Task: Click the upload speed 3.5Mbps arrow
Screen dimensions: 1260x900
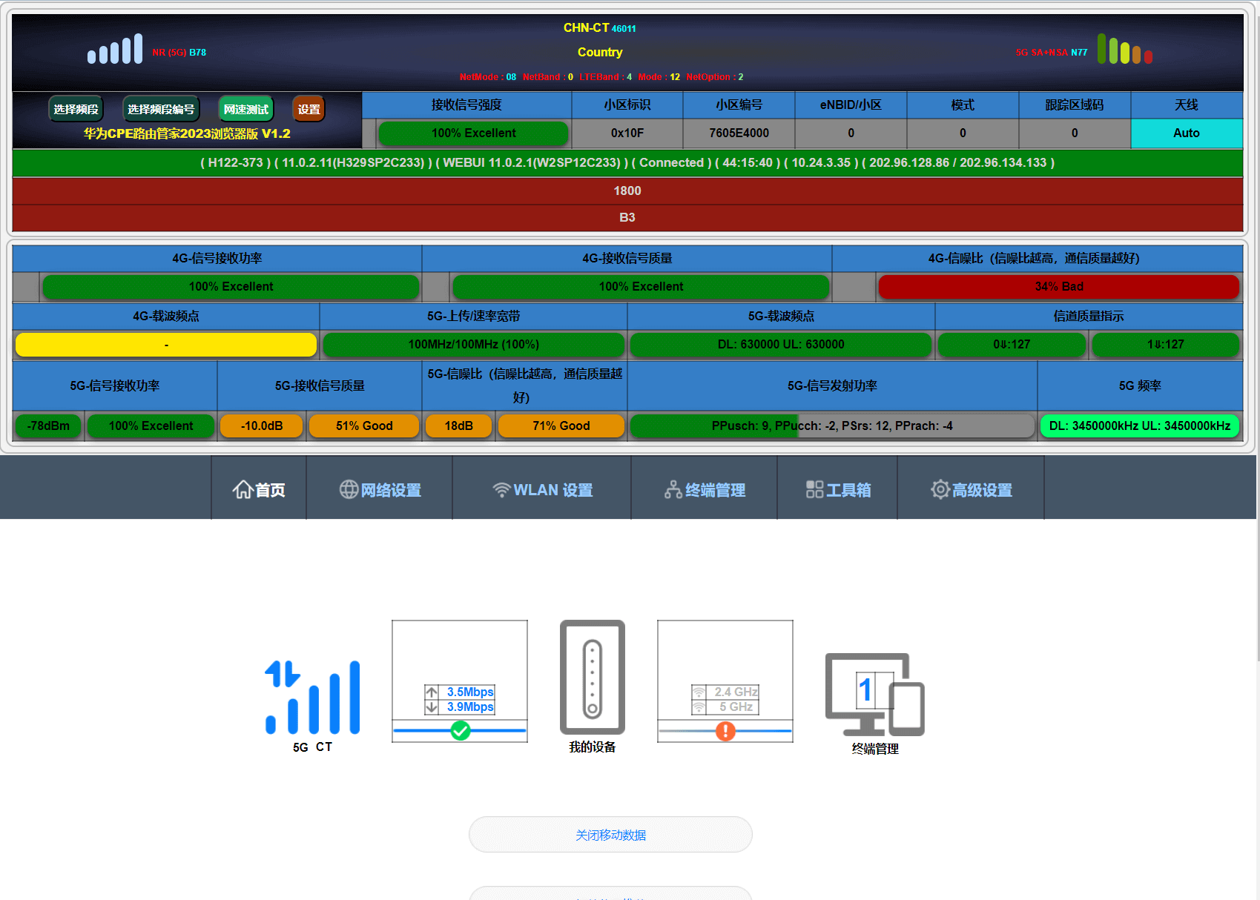Action: (432, 692)
